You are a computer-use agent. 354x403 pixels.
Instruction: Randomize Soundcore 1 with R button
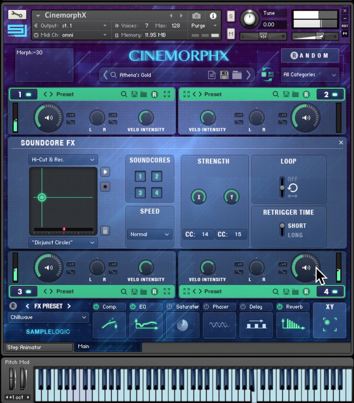[154, 94]
